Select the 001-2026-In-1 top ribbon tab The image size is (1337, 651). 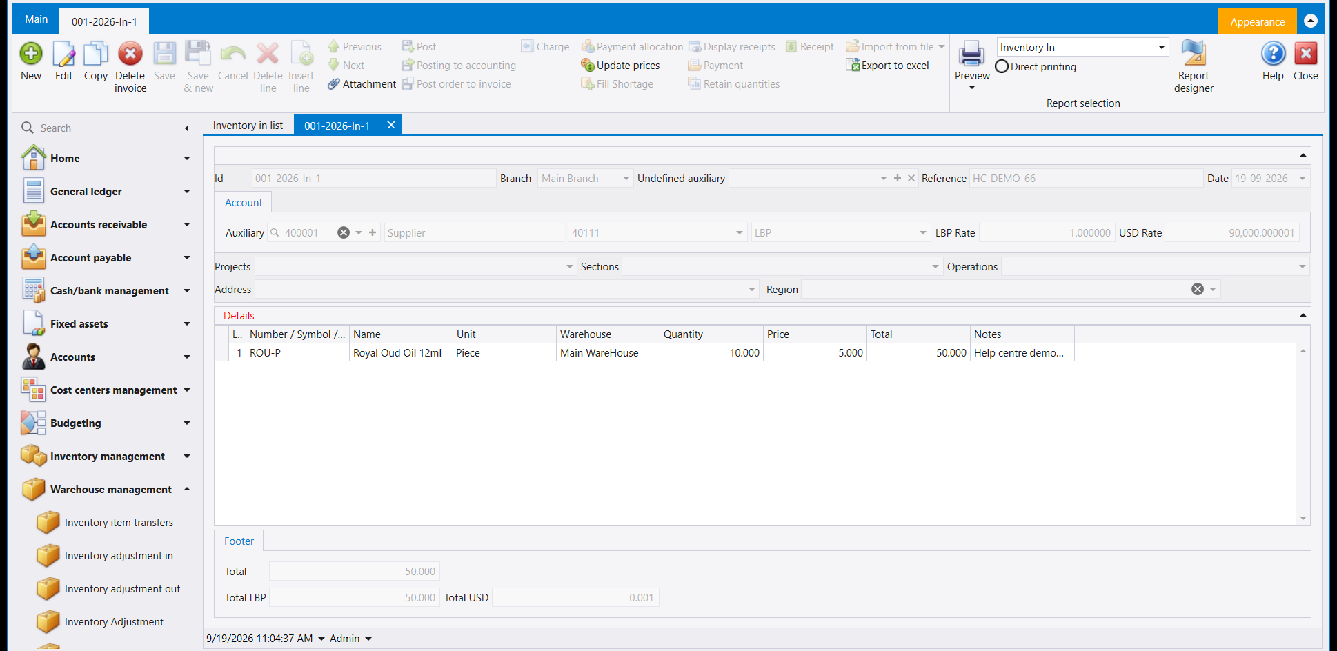tap(104, 21)
